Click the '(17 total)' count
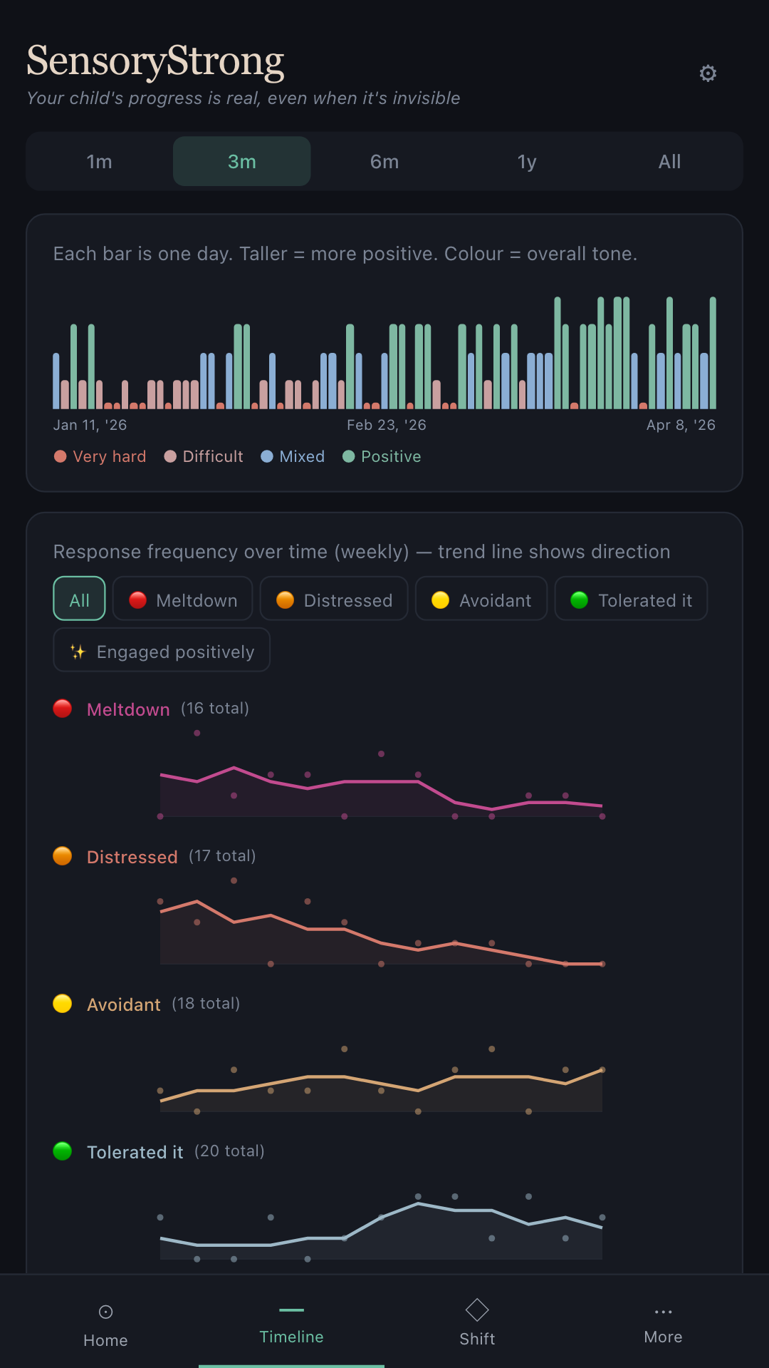Image resolution: width=769 pixels, height=1368 pixels. 222,856
